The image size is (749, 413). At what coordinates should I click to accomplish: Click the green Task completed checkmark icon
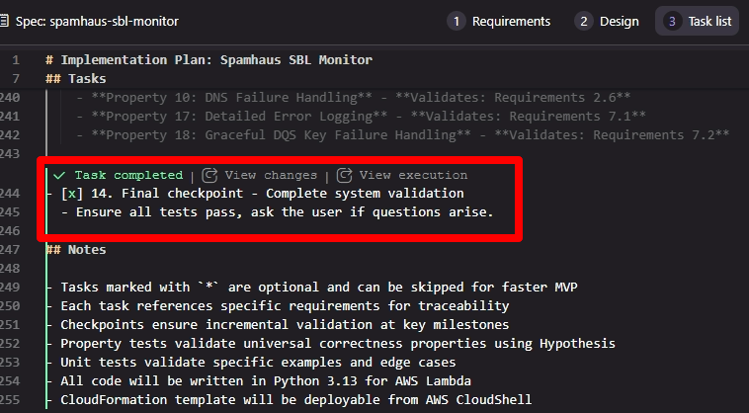click(x=59, y=175)
